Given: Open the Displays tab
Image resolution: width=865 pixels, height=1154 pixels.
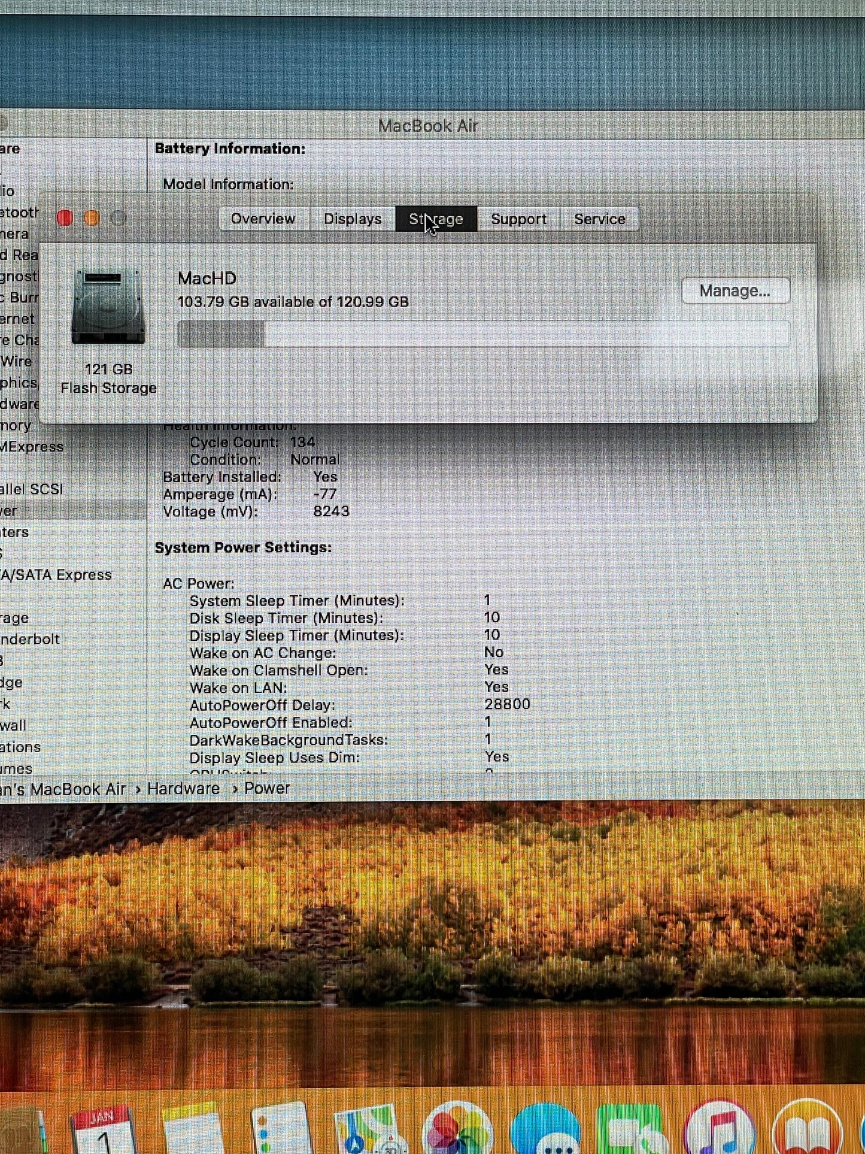Looking at the screenshot, I should 353,219.
